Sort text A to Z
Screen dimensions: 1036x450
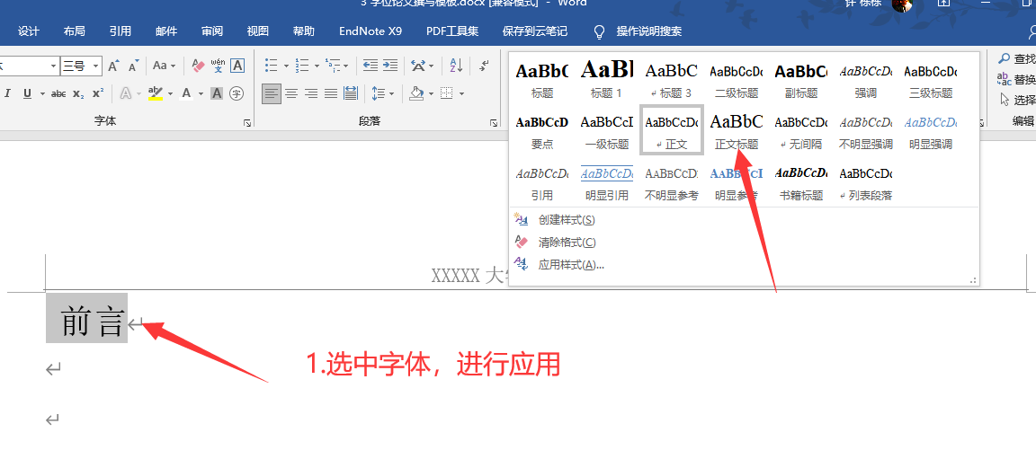(456, 66)
